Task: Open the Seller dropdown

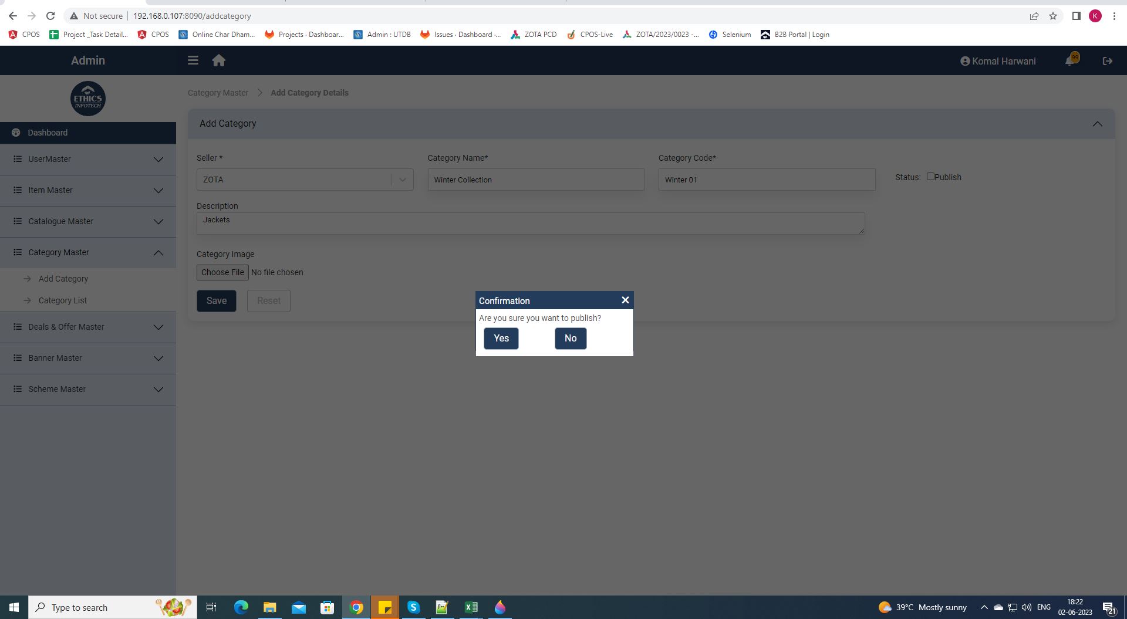Action: click(x=305, y=180)
